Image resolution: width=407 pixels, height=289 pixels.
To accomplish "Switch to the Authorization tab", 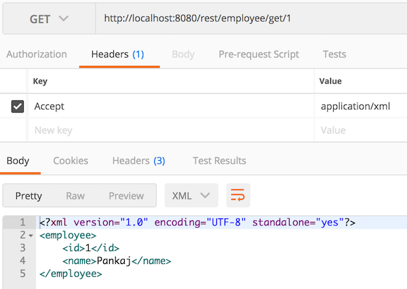I will coord(37,54).
